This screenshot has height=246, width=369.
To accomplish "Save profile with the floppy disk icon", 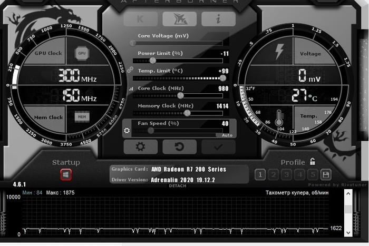I will click(x=326, y=174).
